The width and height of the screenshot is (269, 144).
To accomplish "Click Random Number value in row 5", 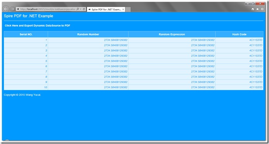I will pyautogui.click(x=116, y=61).
